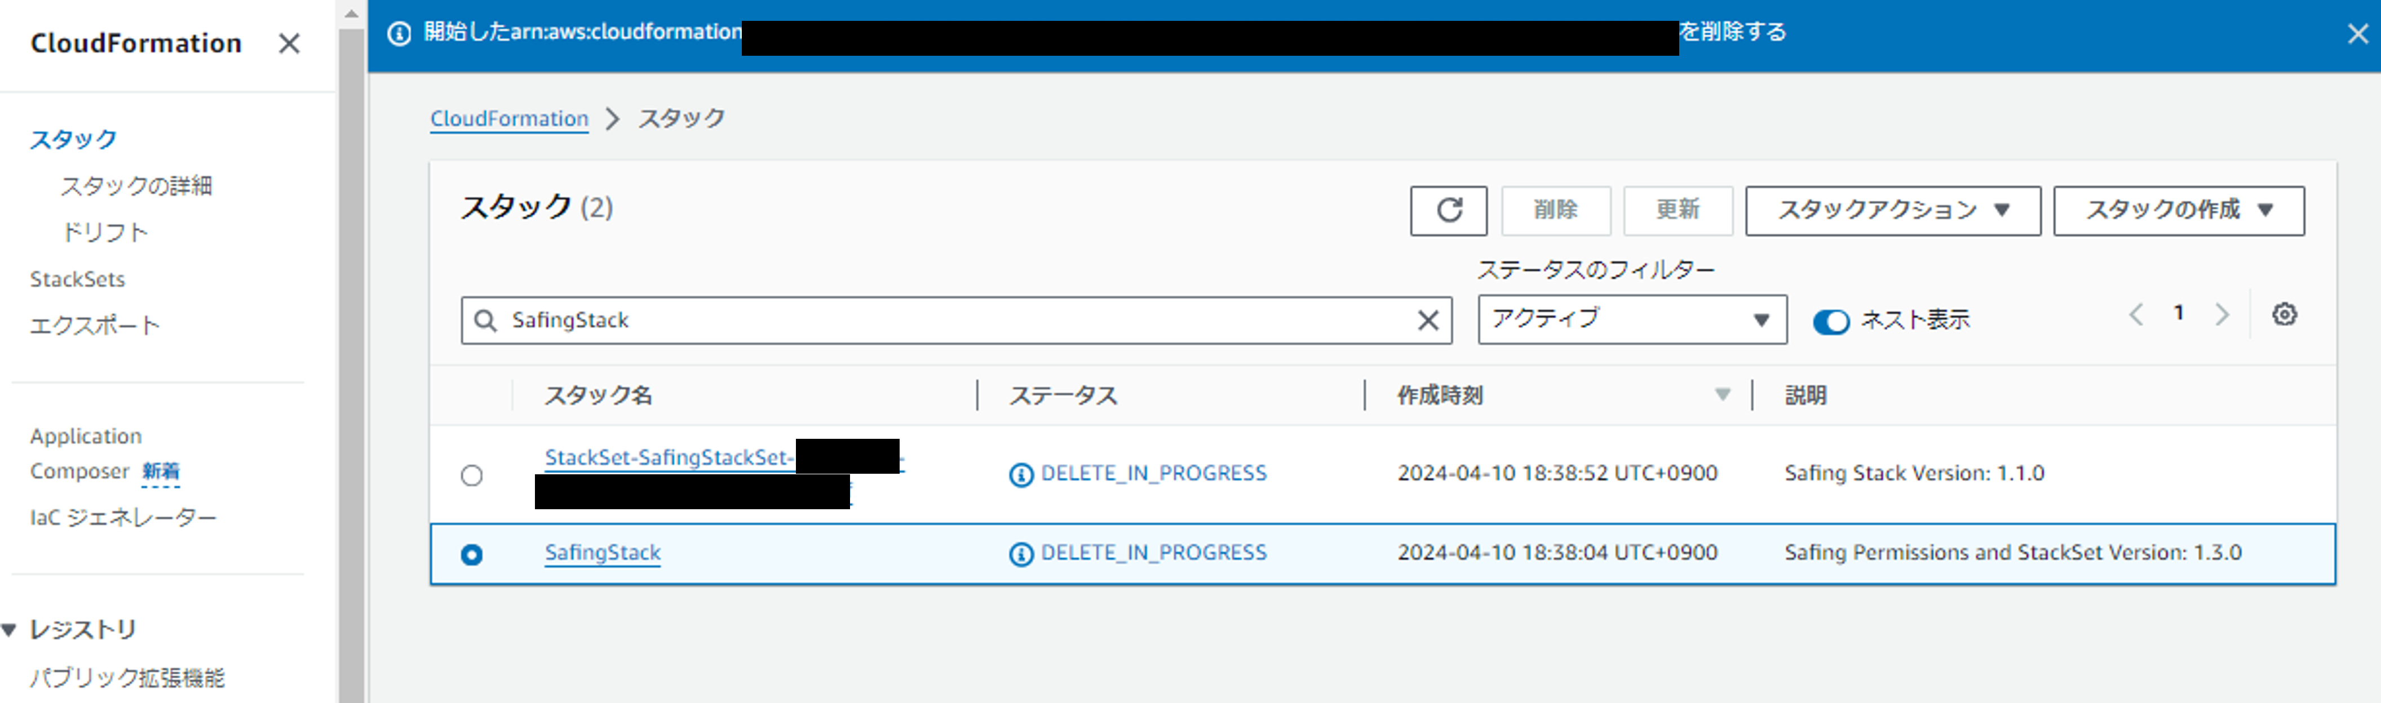2381x703 pixels.
Task: Open the スタックアクション dropdown
Action: coord(1892,211)
